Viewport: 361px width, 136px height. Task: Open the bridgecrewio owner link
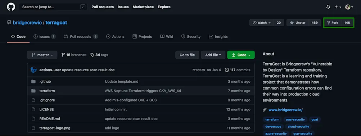tap(27, 23)
